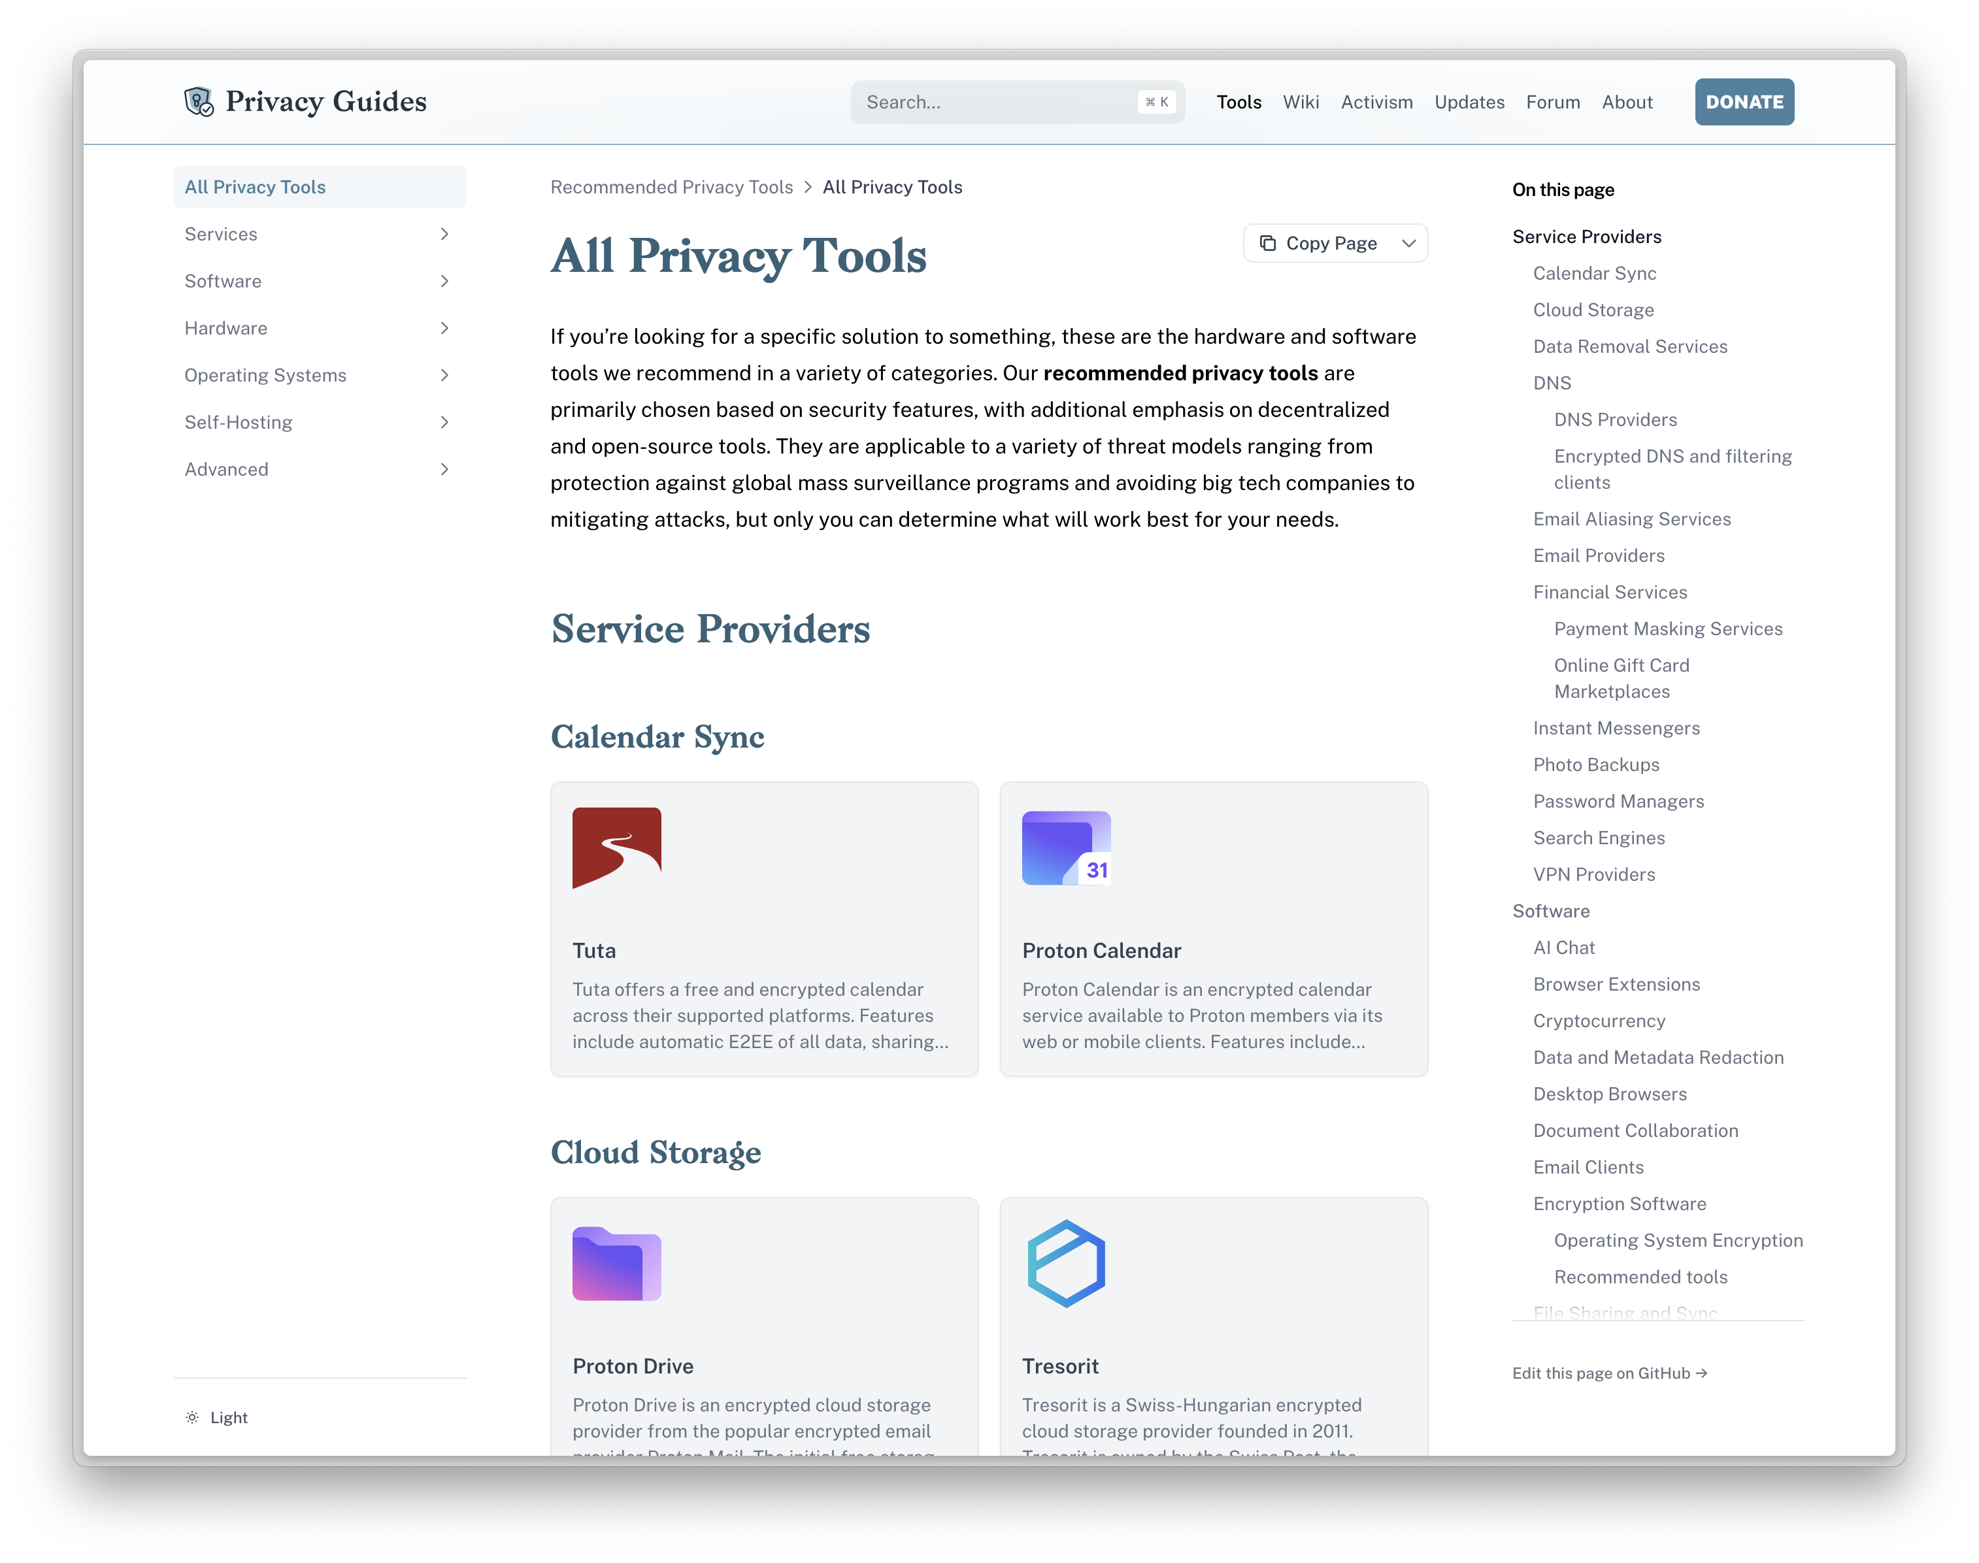Click the Tuta logo icon

click(x=616, y=847)
